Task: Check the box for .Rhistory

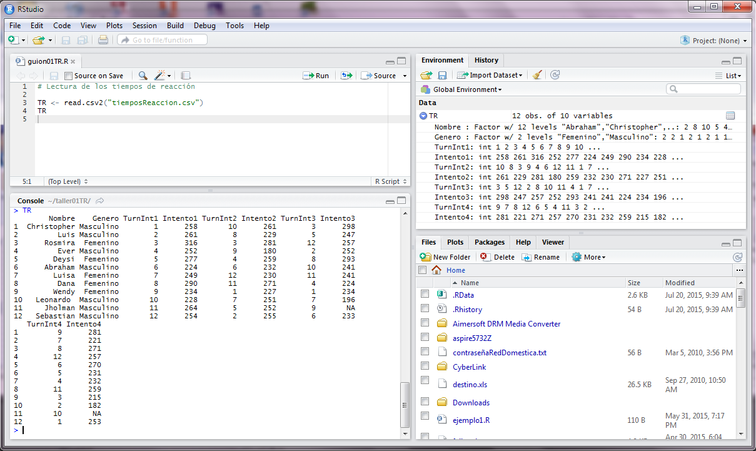Action: click(x=425, y=308)
